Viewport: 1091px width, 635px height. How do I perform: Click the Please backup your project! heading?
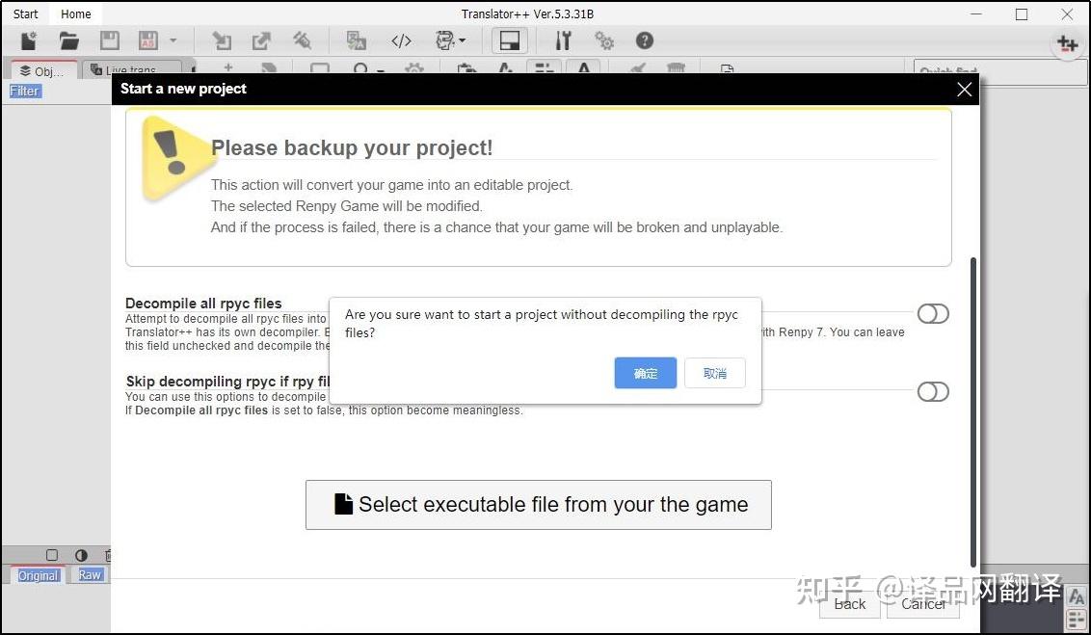352,148
